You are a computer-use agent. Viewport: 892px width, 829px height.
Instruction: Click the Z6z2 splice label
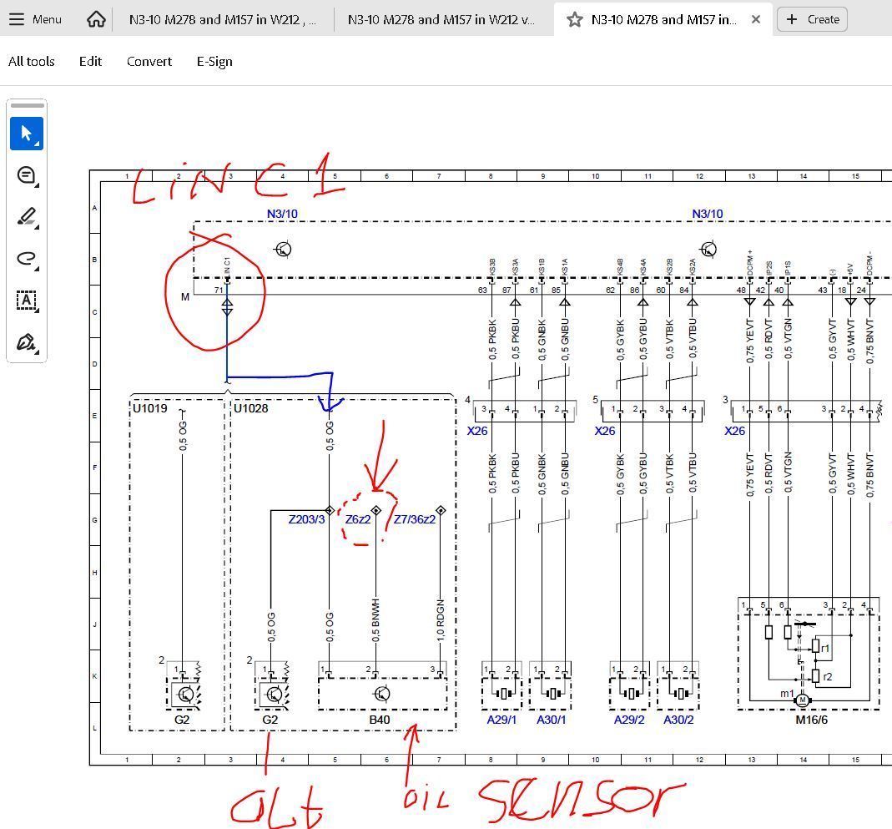(x=358, y=519)
